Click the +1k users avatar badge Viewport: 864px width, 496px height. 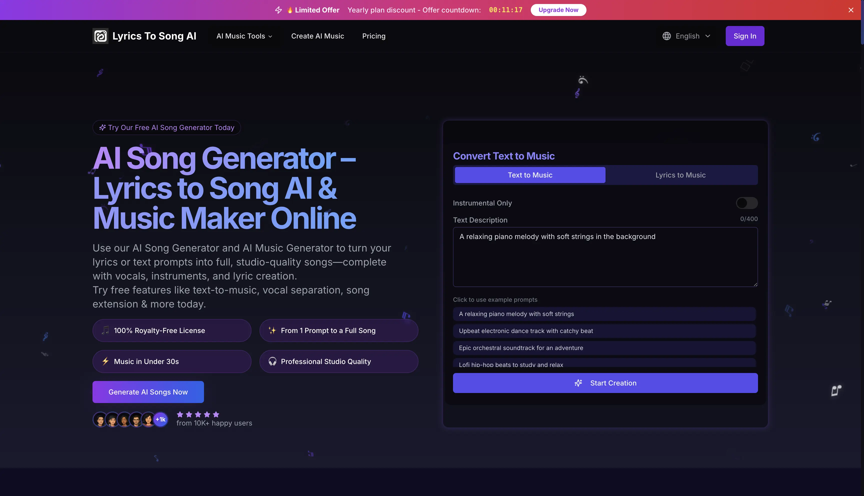pos(160,419)
